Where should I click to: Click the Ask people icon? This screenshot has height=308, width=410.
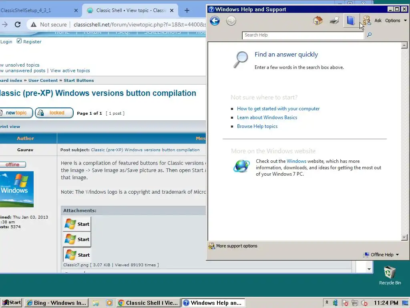pos(367,20)
